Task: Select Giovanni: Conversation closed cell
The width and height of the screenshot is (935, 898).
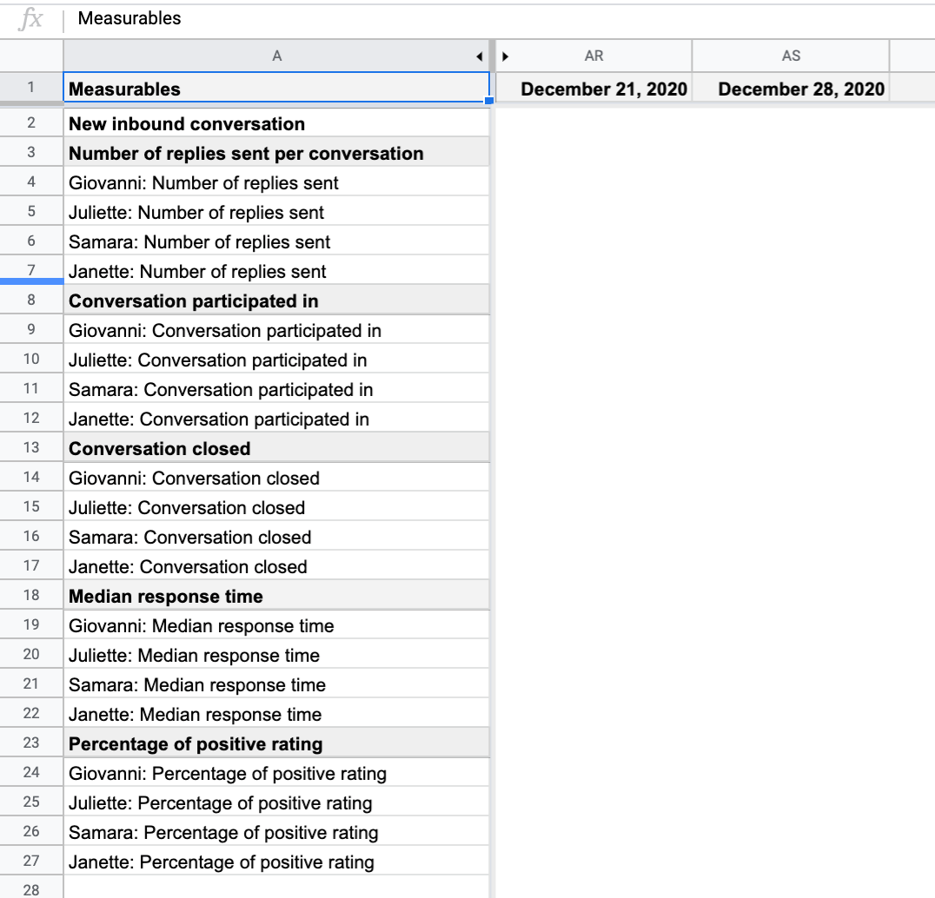Action: point(276,477)
